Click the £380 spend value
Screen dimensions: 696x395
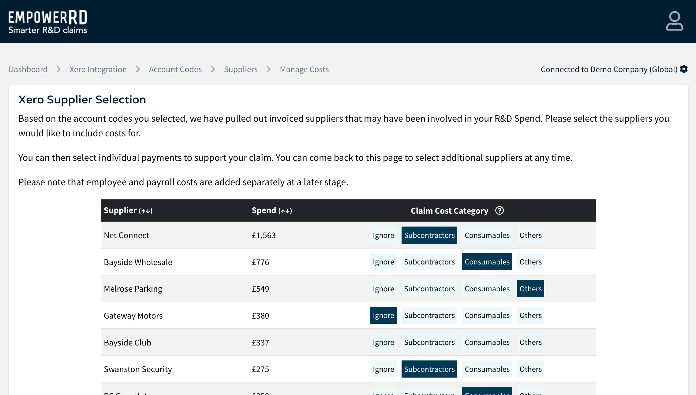pos(260,316)
